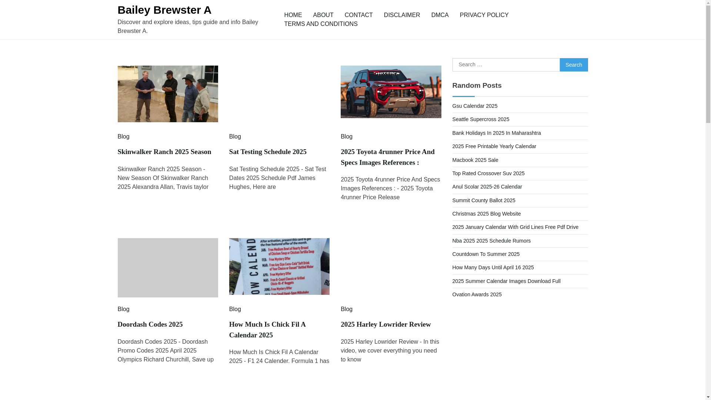Click the Random Posts heading

(477, 86)
